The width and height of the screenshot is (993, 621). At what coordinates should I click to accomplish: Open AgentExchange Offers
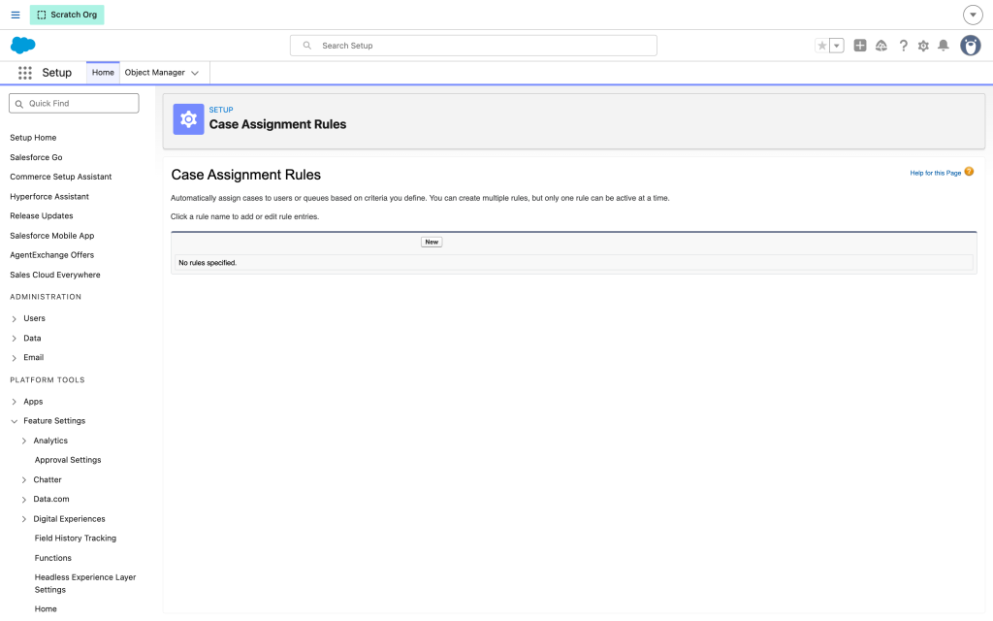(x=52, y=255)
